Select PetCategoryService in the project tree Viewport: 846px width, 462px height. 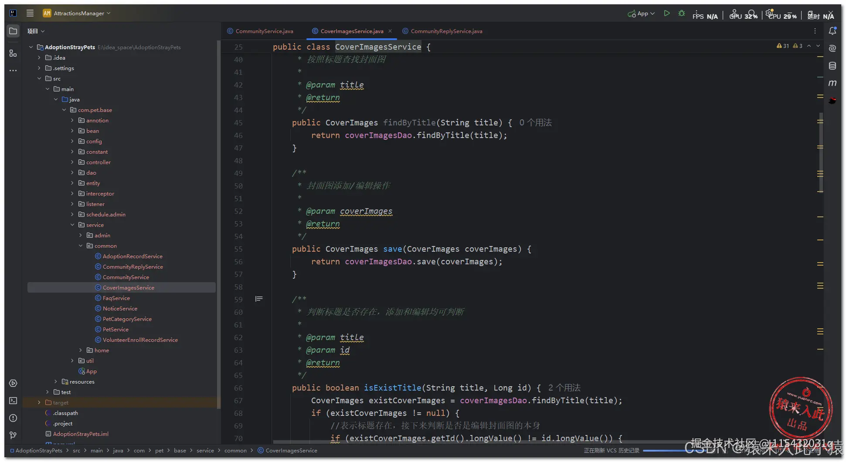(x=127, y=319)
